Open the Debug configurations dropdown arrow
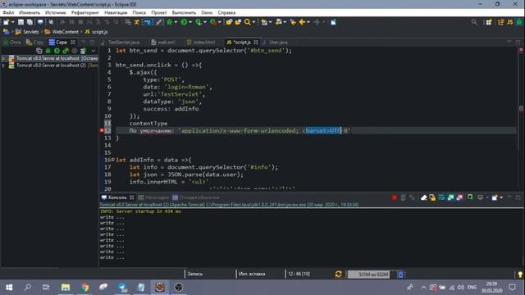The image size is (525, 295). (176, 22)
